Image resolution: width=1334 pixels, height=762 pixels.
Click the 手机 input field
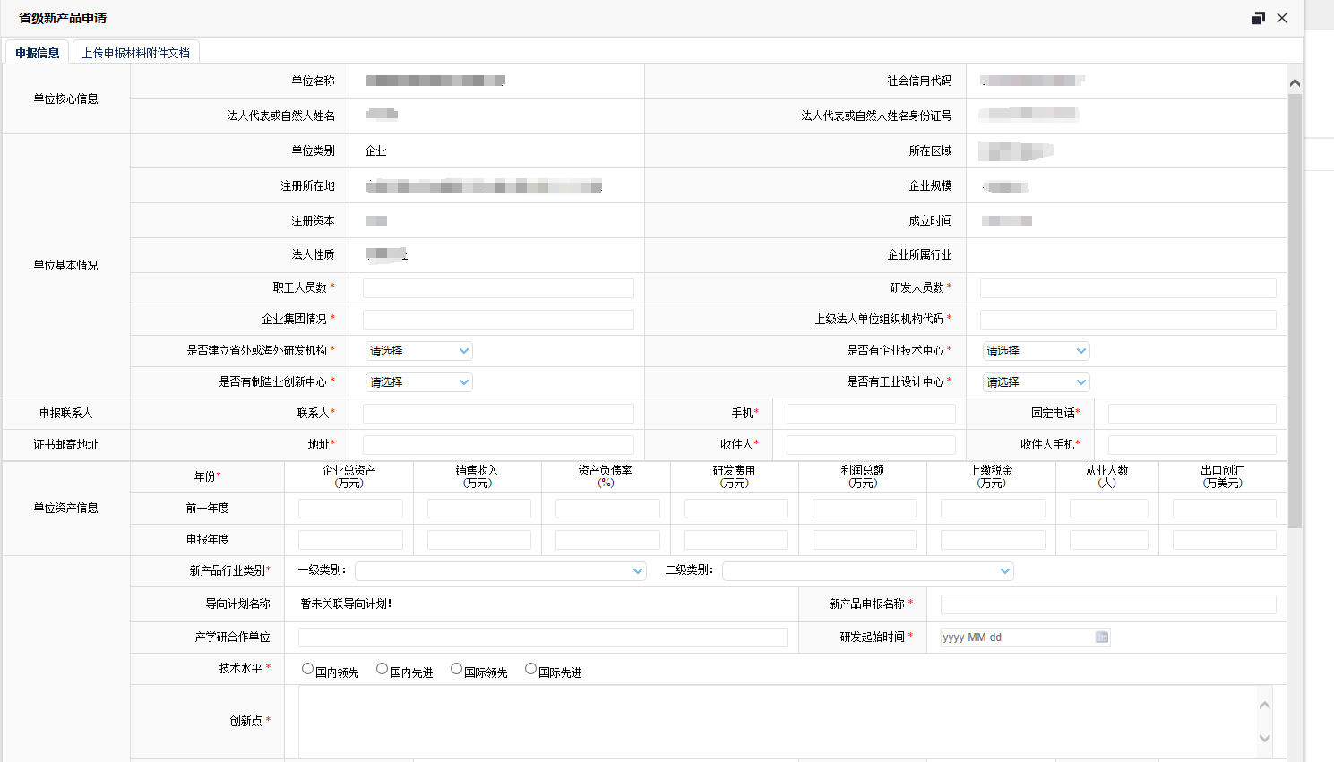click(x=871, y=414)
